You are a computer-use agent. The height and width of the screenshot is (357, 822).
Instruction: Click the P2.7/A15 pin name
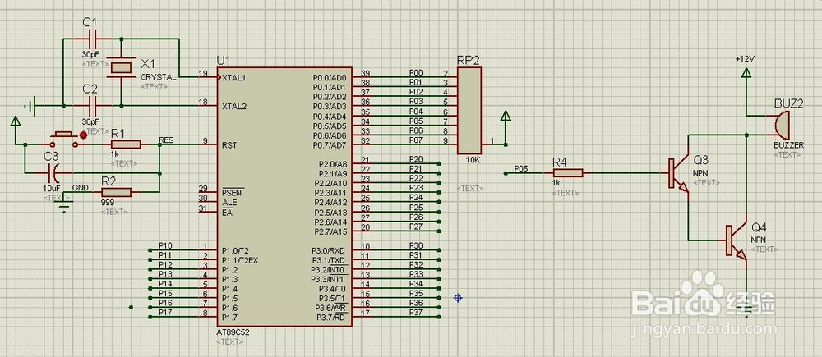(330, 231)
